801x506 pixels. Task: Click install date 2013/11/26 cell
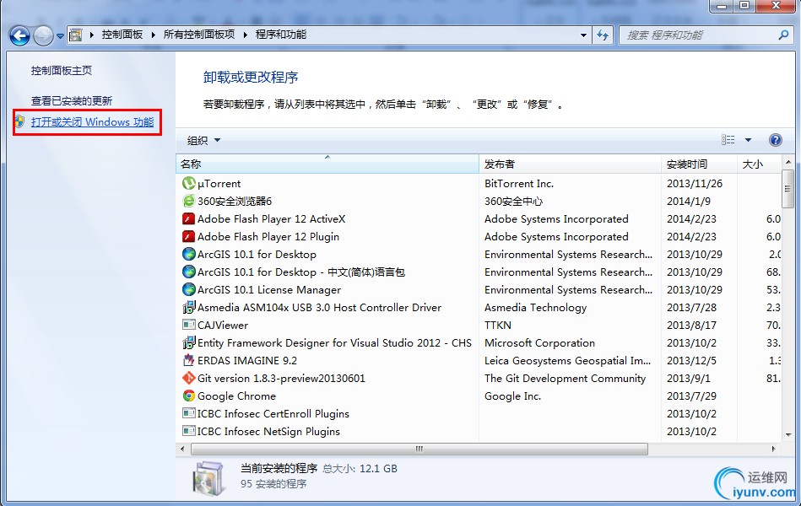695,183
